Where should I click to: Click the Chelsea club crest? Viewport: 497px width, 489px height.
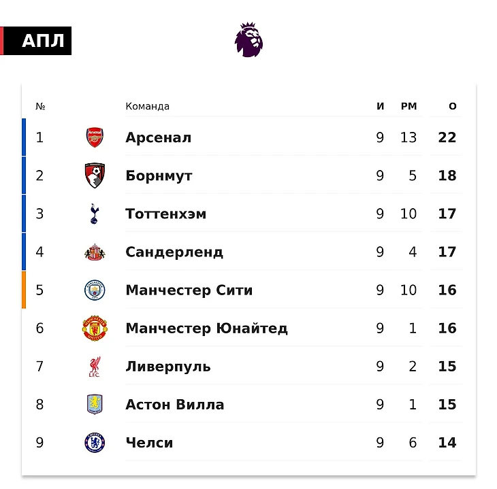[95, 443]
